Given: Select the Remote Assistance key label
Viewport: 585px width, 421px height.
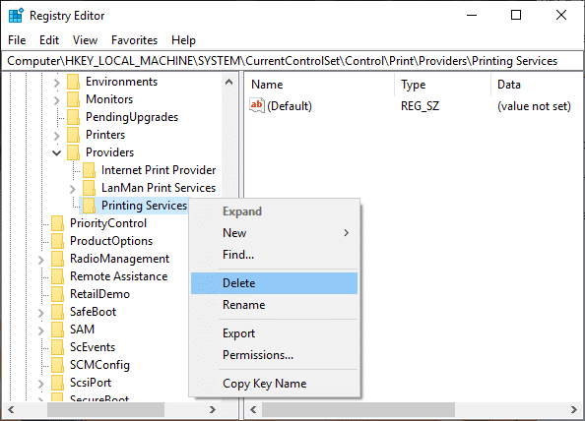Looking at the screenshot, I should [118, 276].
